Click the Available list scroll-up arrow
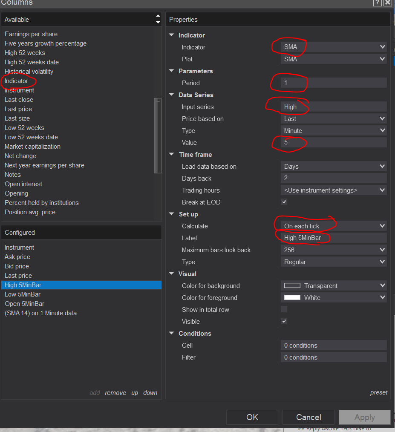This screenshot has width=395, height=432. 158,17
